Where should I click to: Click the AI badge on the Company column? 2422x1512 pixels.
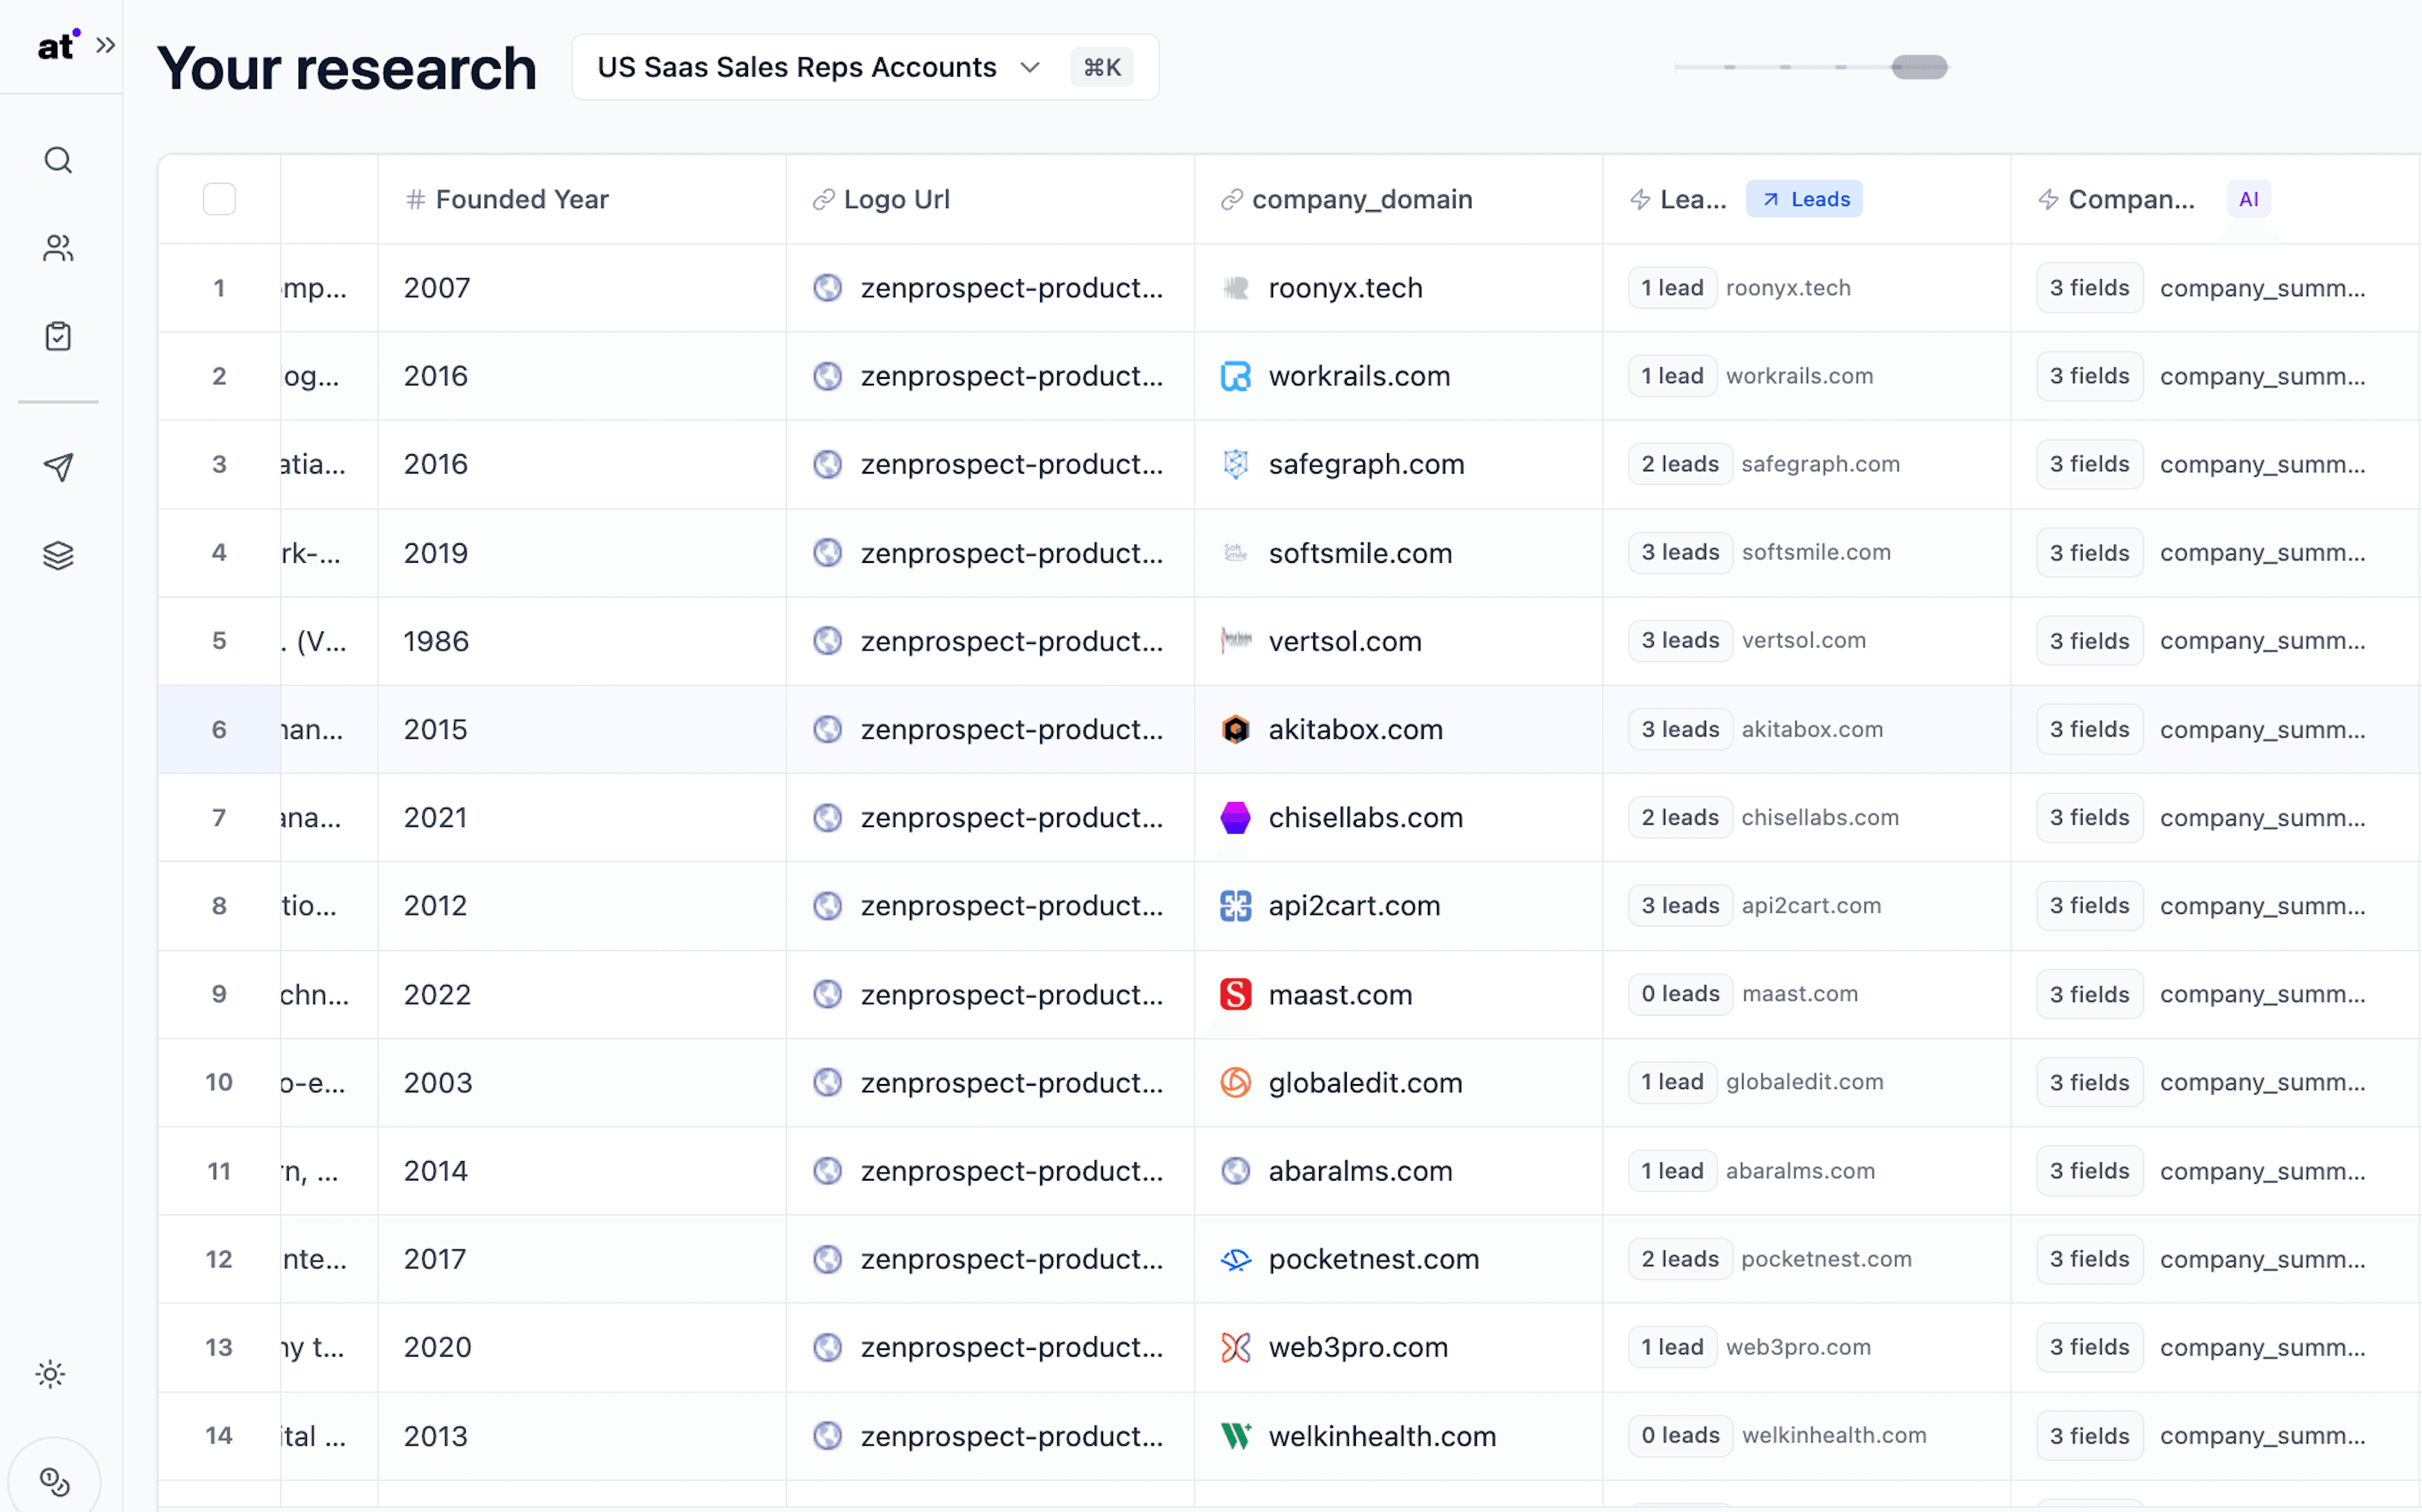[x=2248, y=199]
